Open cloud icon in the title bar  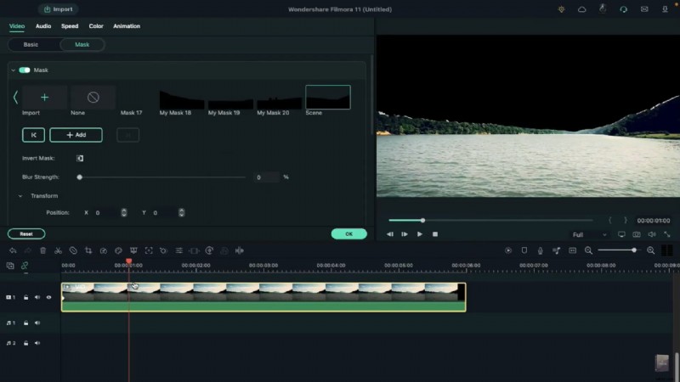(x=582, y=9)
